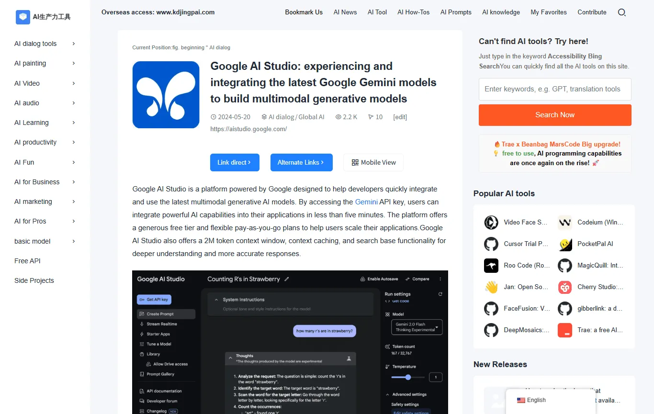Expand the AI marketing chevron

click(74, 201)
